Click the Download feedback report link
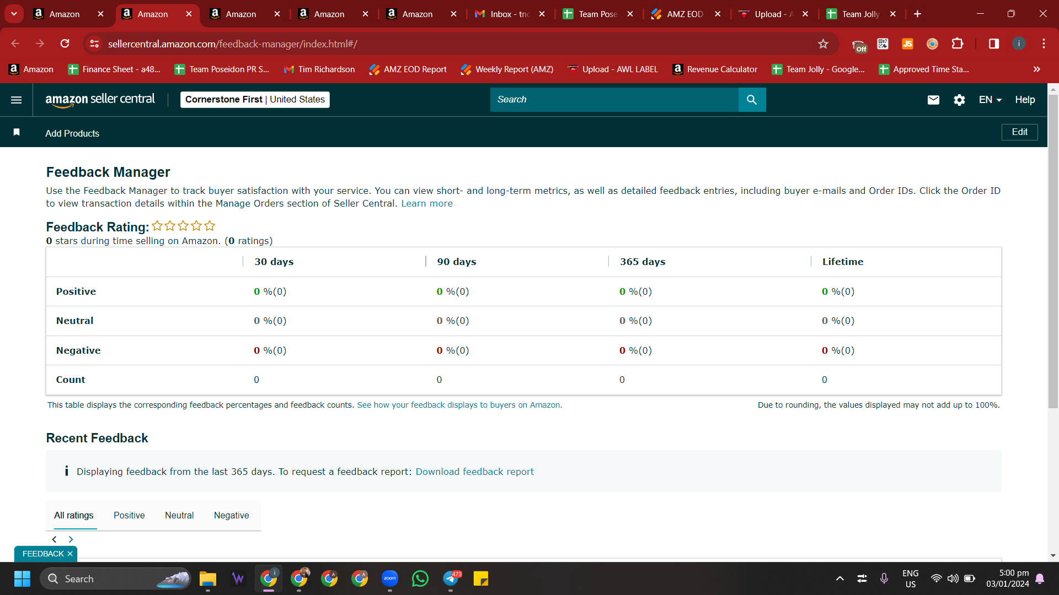 coord(475,472)
